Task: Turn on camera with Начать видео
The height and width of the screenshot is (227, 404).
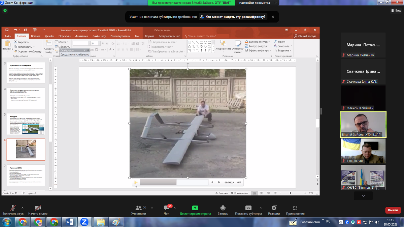Action: click(x=38, y=208)
